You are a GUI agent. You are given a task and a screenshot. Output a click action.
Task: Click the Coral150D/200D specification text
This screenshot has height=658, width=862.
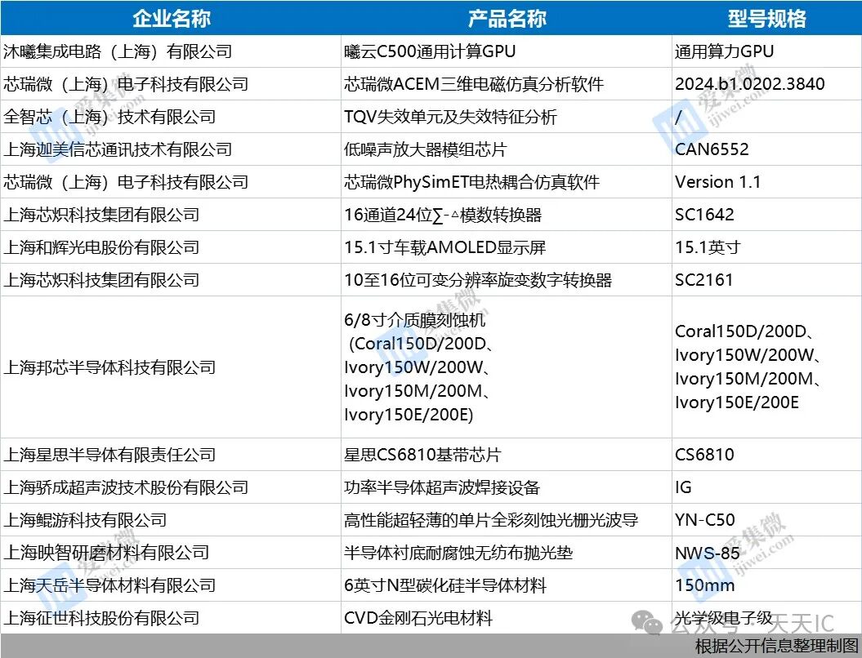[731, 332]
